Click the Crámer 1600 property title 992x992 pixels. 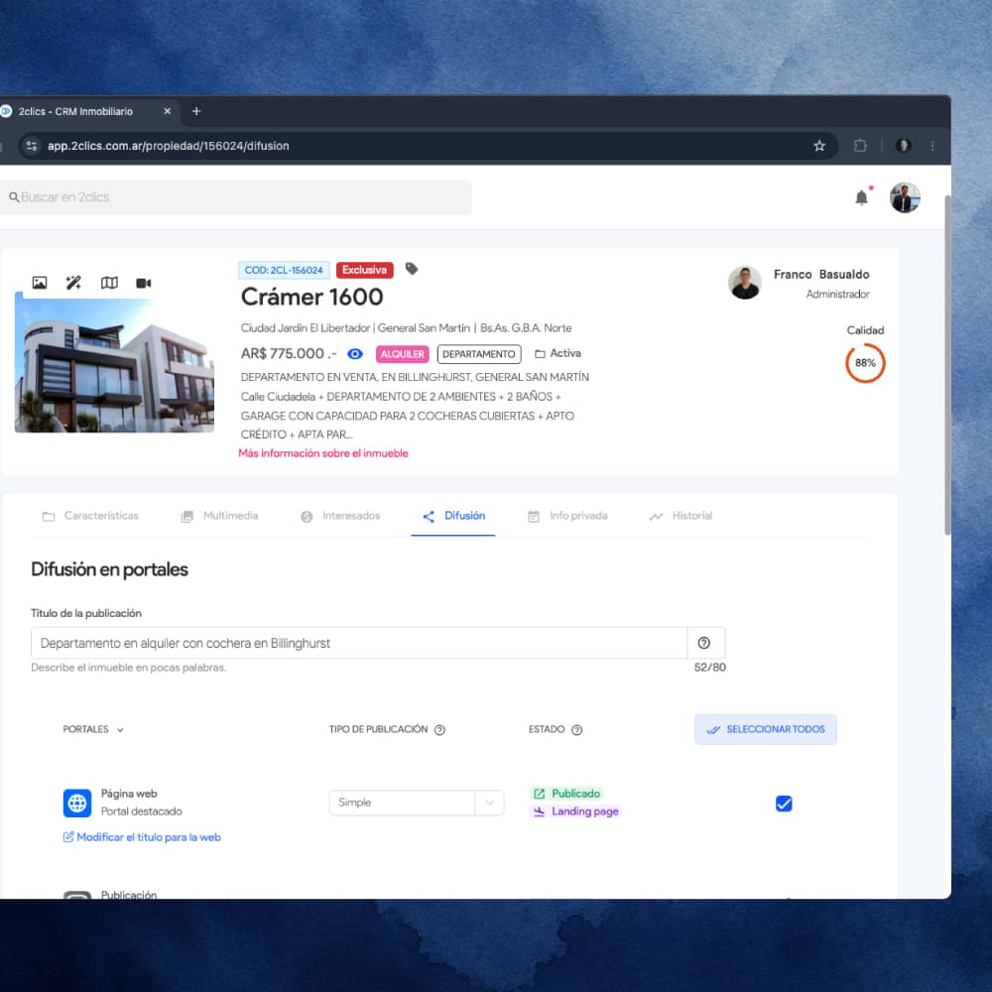click(311, 297)
